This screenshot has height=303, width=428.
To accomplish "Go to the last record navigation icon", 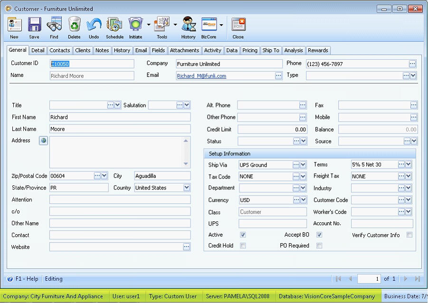I will [x=418, y=279].
